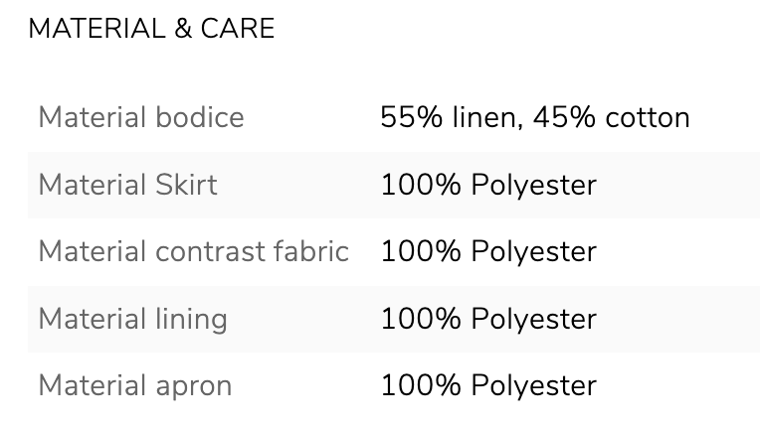Click the Skirt row's 100% Polyester value
This screenshot has width=760, height=429.
tap(487, 185)
